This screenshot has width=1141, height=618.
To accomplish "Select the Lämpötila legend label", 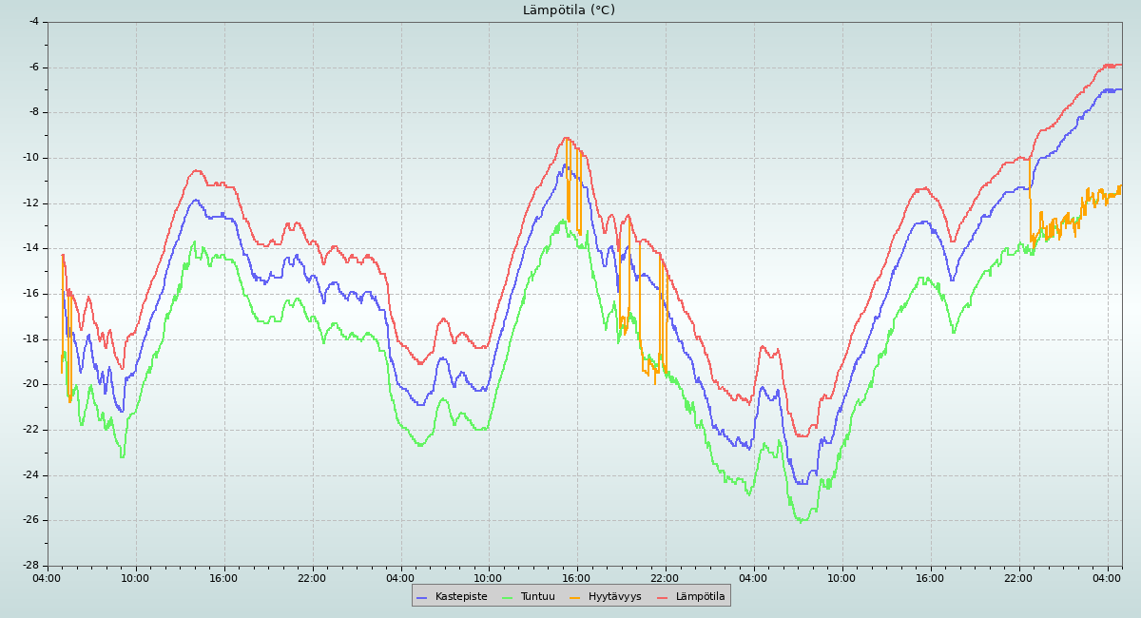I will 700,597.
